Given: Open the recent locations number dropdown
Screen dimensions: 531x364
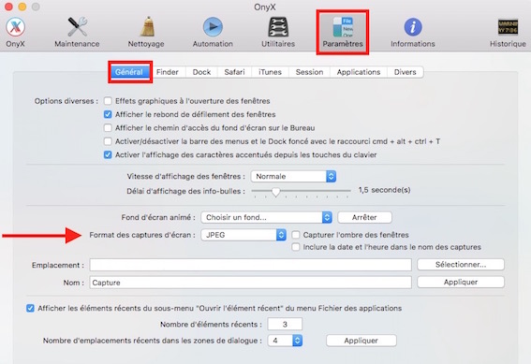Looking at the screenshot, I should [285, 341].
